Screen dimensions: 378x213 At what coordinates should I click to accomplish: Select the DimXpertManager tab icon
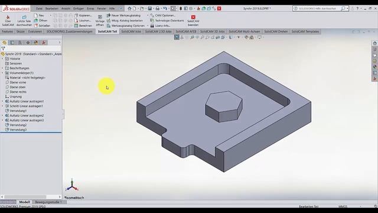28,43
